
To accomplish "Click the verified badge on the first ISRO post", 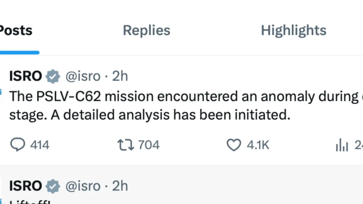I will point(53,76).
